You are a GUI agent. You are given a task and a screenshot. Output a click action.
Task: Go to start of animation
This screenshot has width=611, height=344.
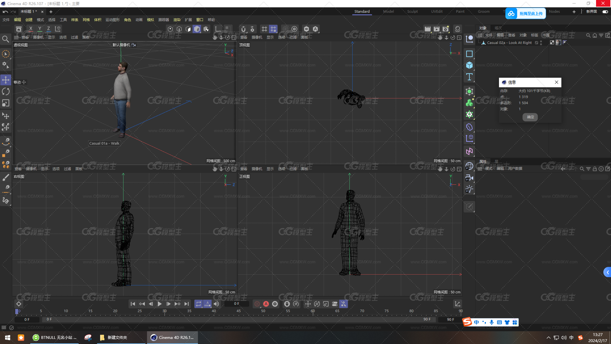133,304
